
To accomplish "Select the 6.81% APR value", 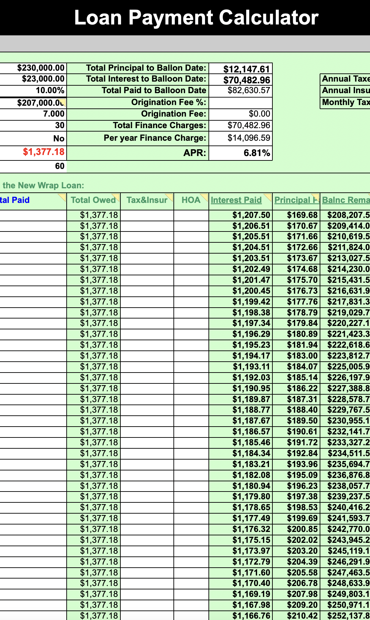I will pyautogui.click(x=240, y=153).
